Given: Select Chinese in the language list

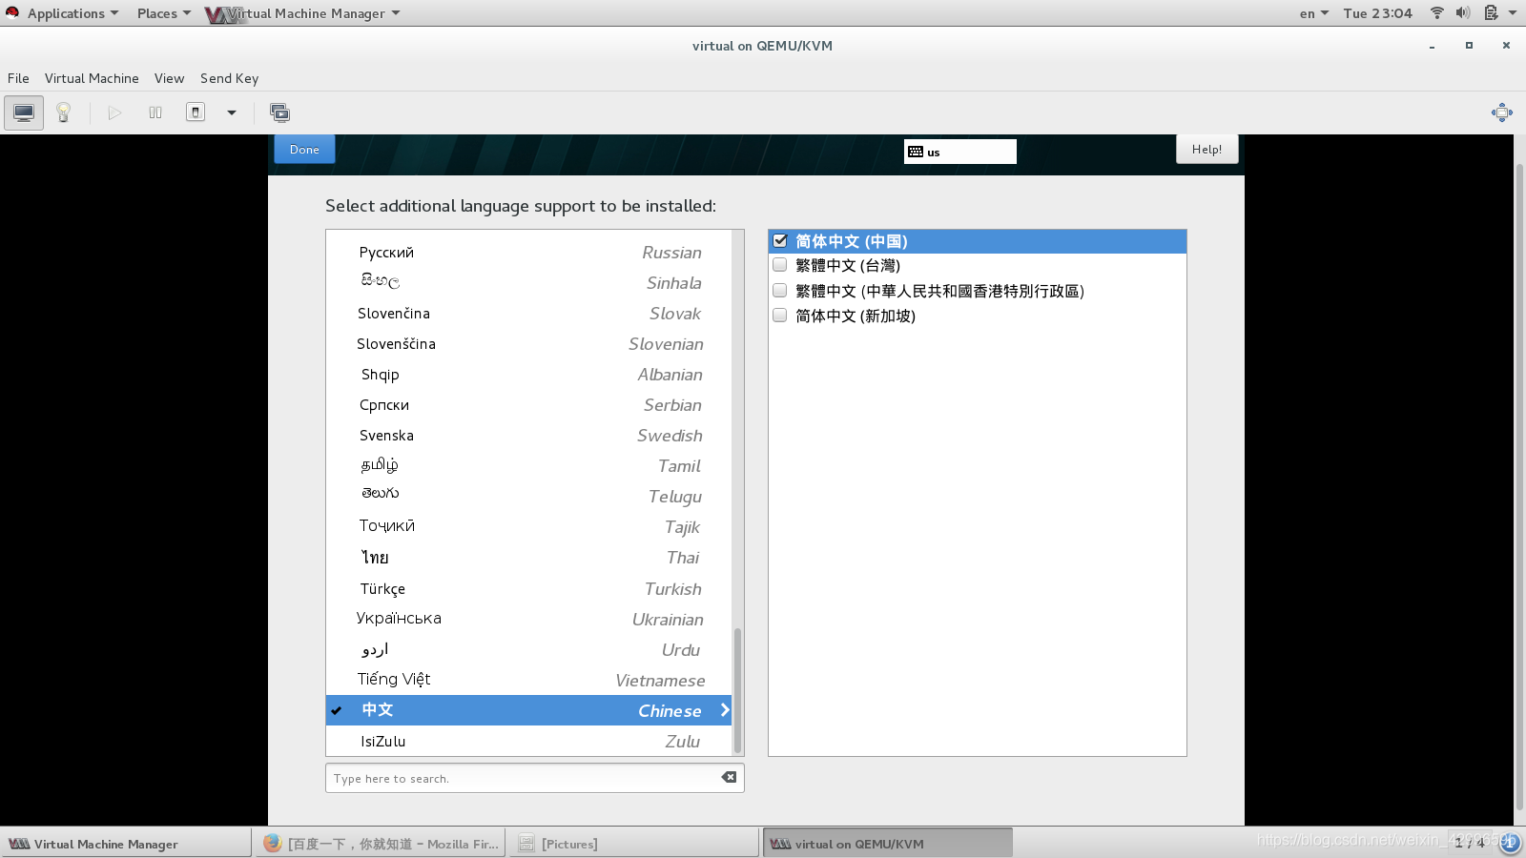Looking at the screenshot, I should point(528,710).
